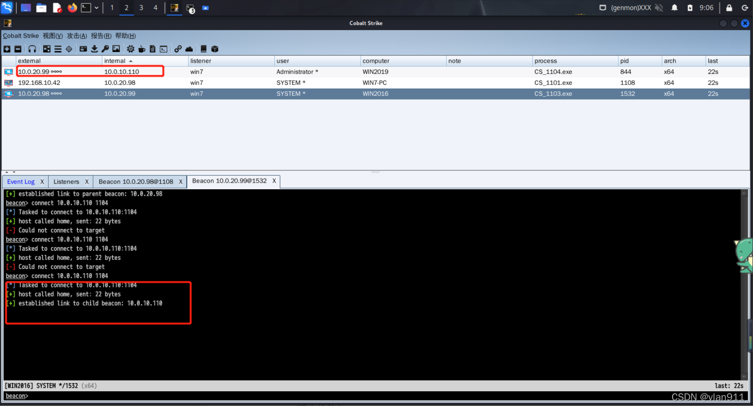The width and height of the screenshot is (753, 406).
Task: Click Generate Windows Executable gear icon
Action: 131,49
